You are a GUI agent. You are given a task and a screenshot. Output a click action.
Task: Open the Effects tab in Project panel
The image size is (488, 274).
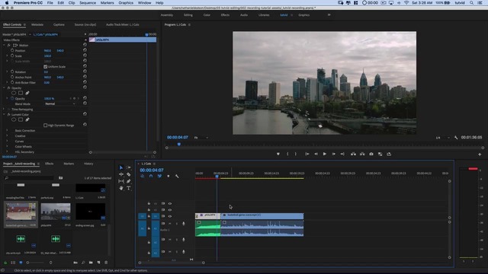pos(49,164)
